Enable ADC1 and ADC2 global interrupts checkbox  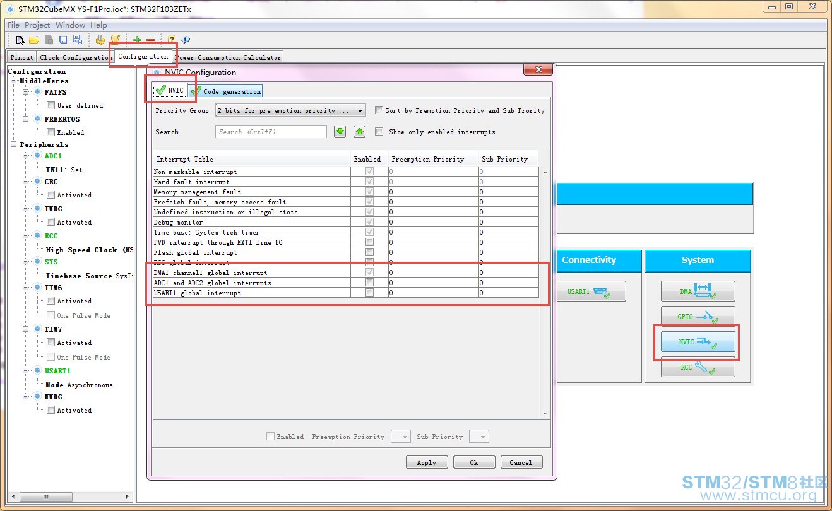(369, 283)
